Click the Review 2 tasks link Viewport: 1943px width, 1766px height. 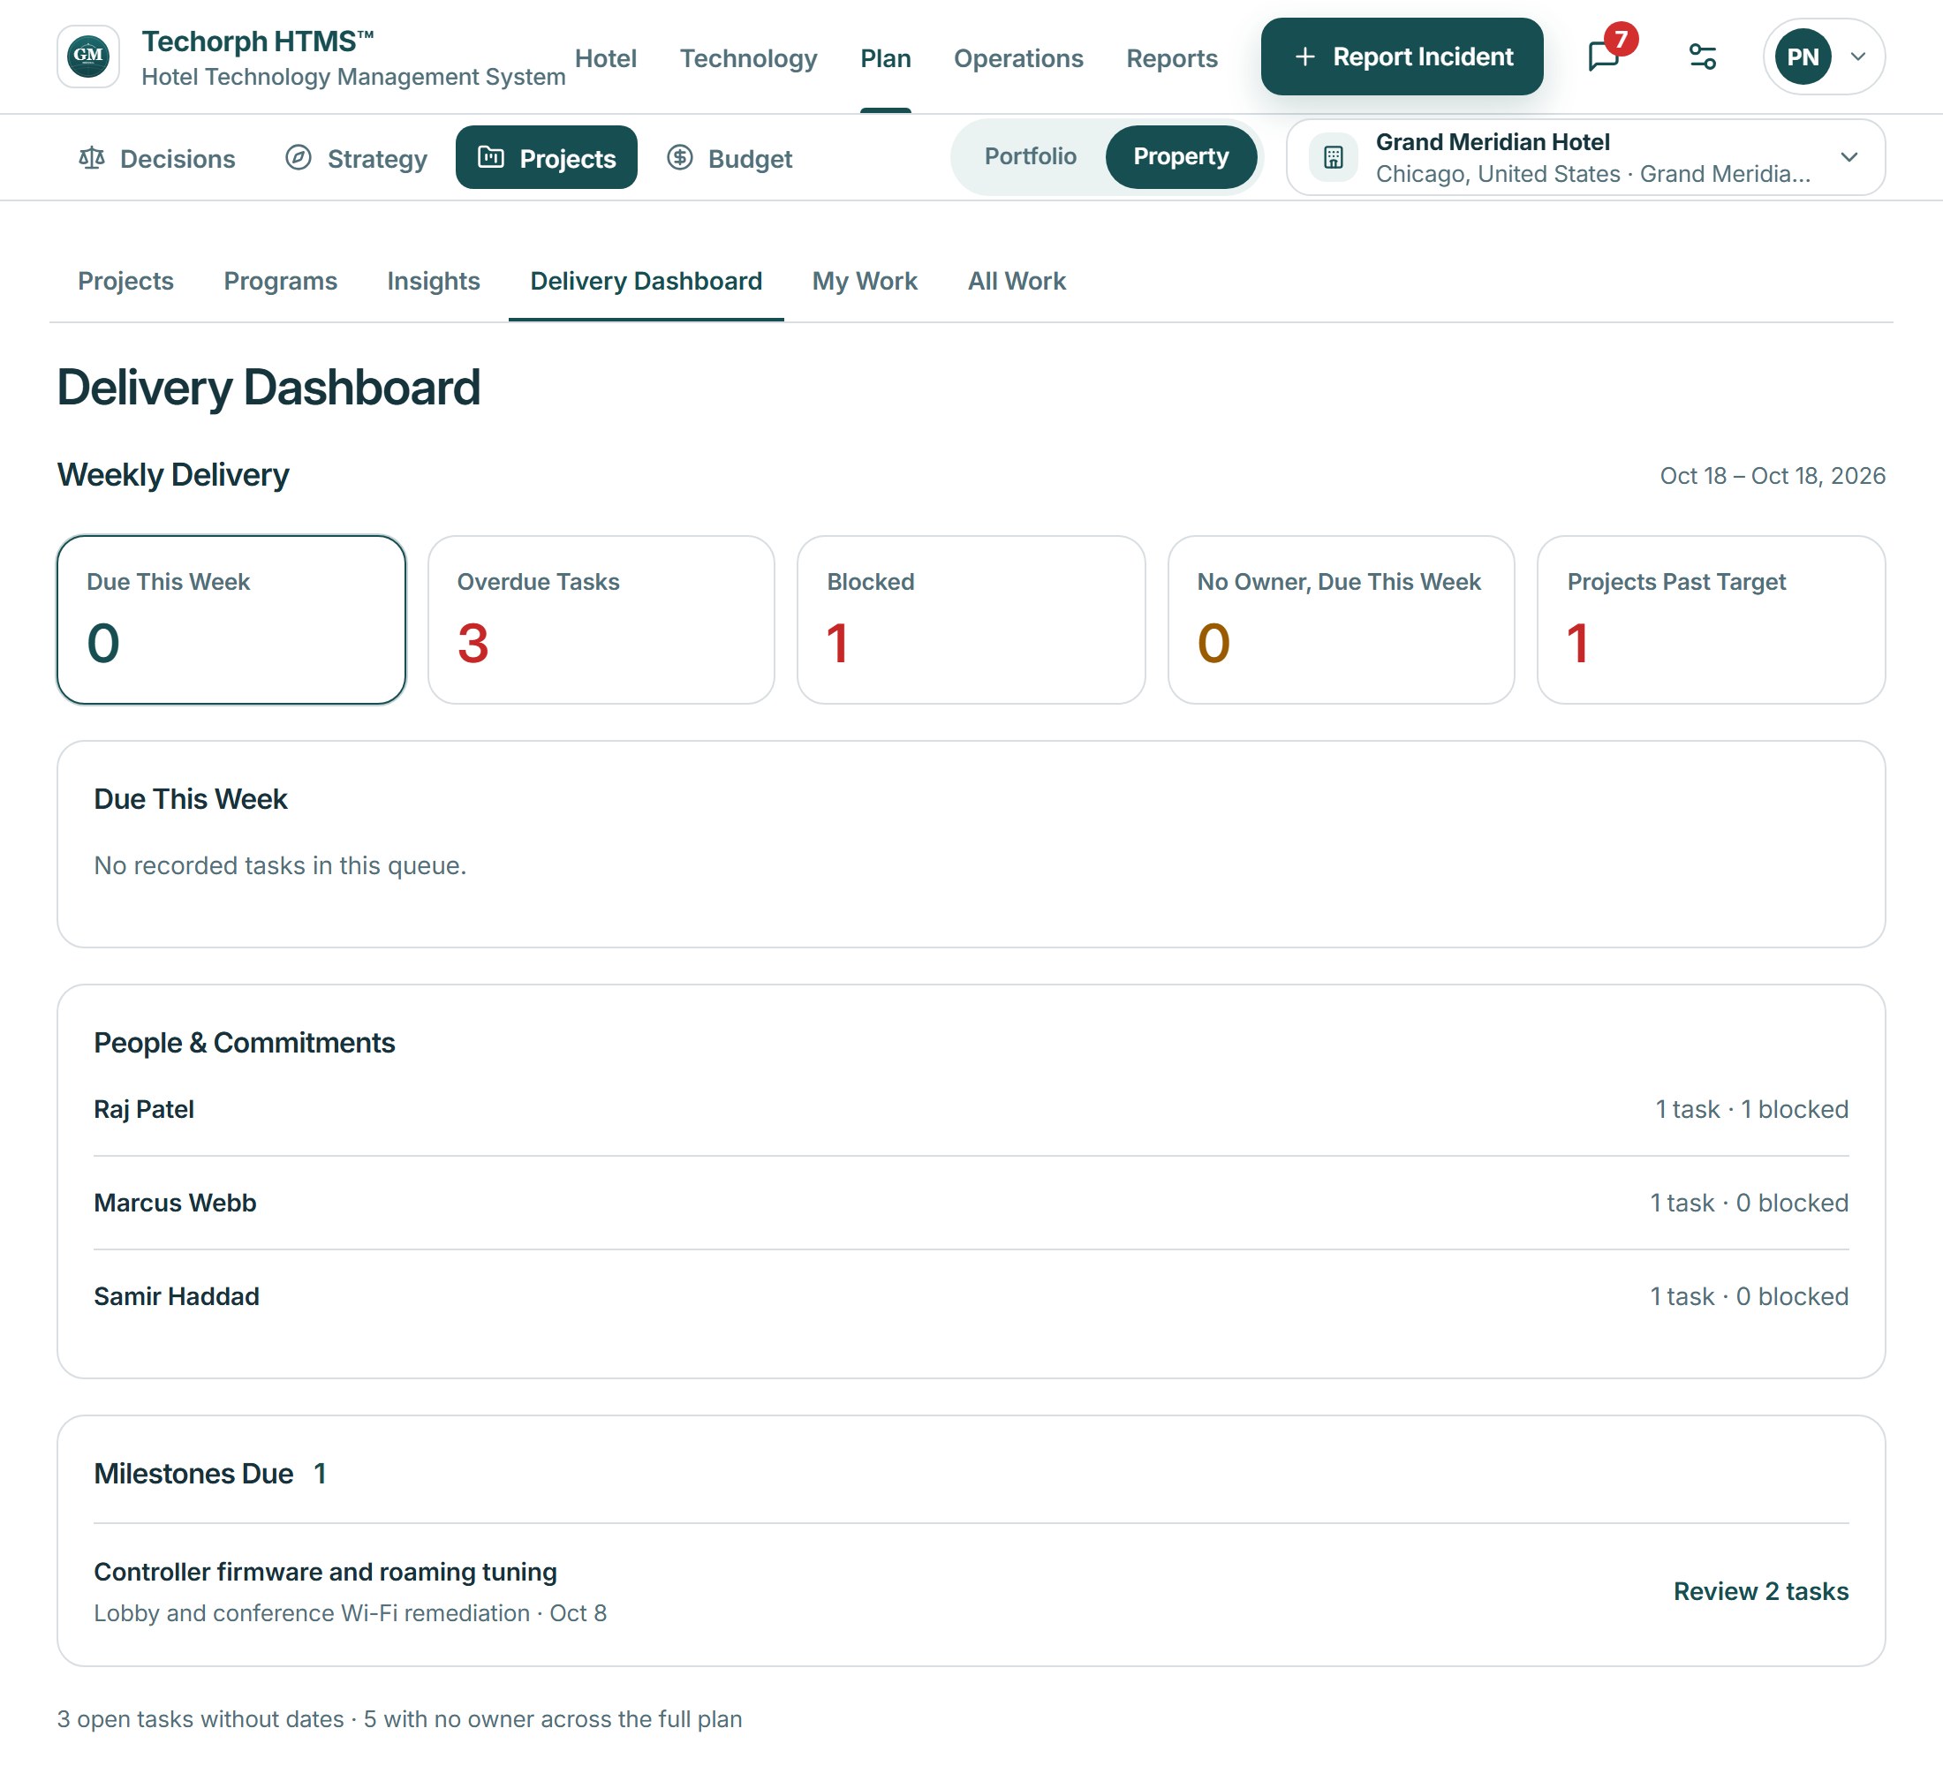pyautogui.click(x=1760, y=1592)
